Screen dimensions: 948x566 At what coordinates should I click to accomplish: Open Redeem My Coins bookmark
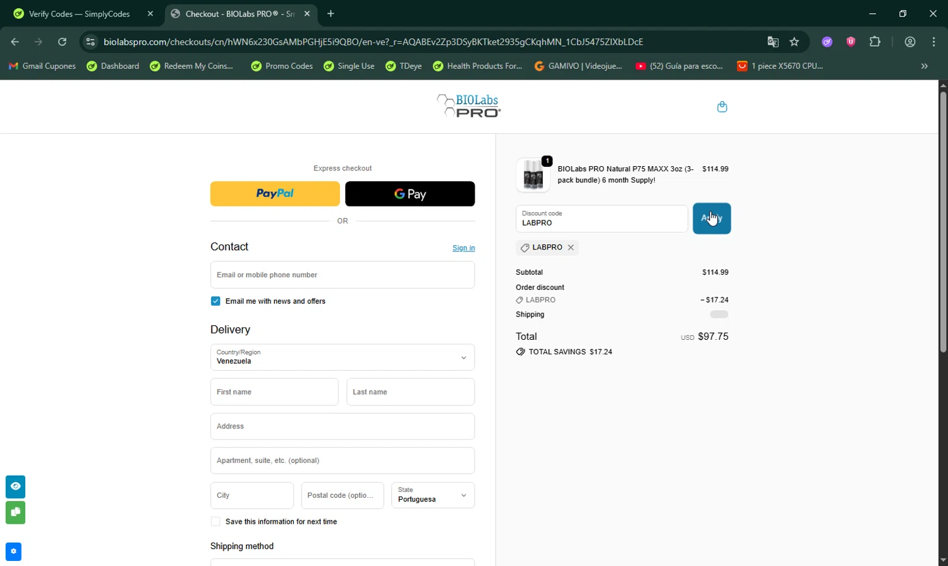(x=191, y=66)
